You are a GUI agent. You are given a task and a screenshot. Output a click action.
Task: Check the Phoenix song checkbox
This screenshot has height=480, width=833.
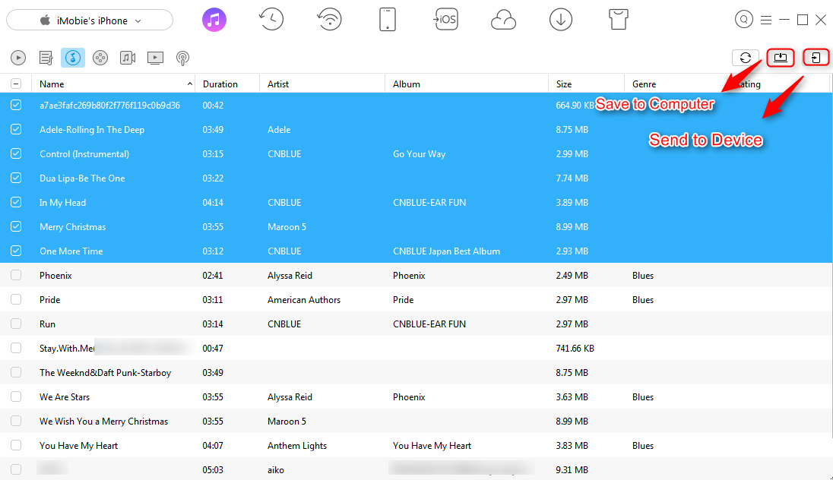click(16, 275)
